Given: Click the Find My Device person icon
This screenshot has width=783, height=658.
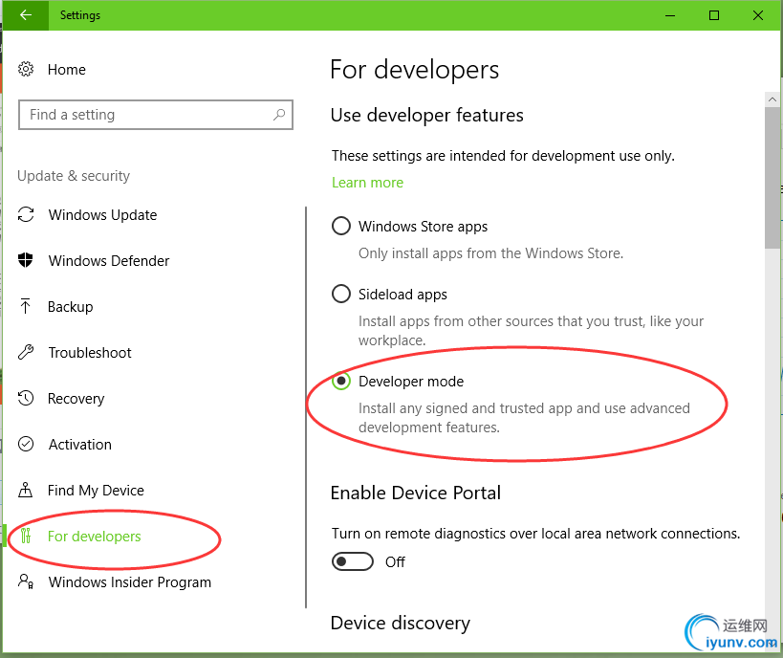Looking at the screenshot, I should click(26, 490).
